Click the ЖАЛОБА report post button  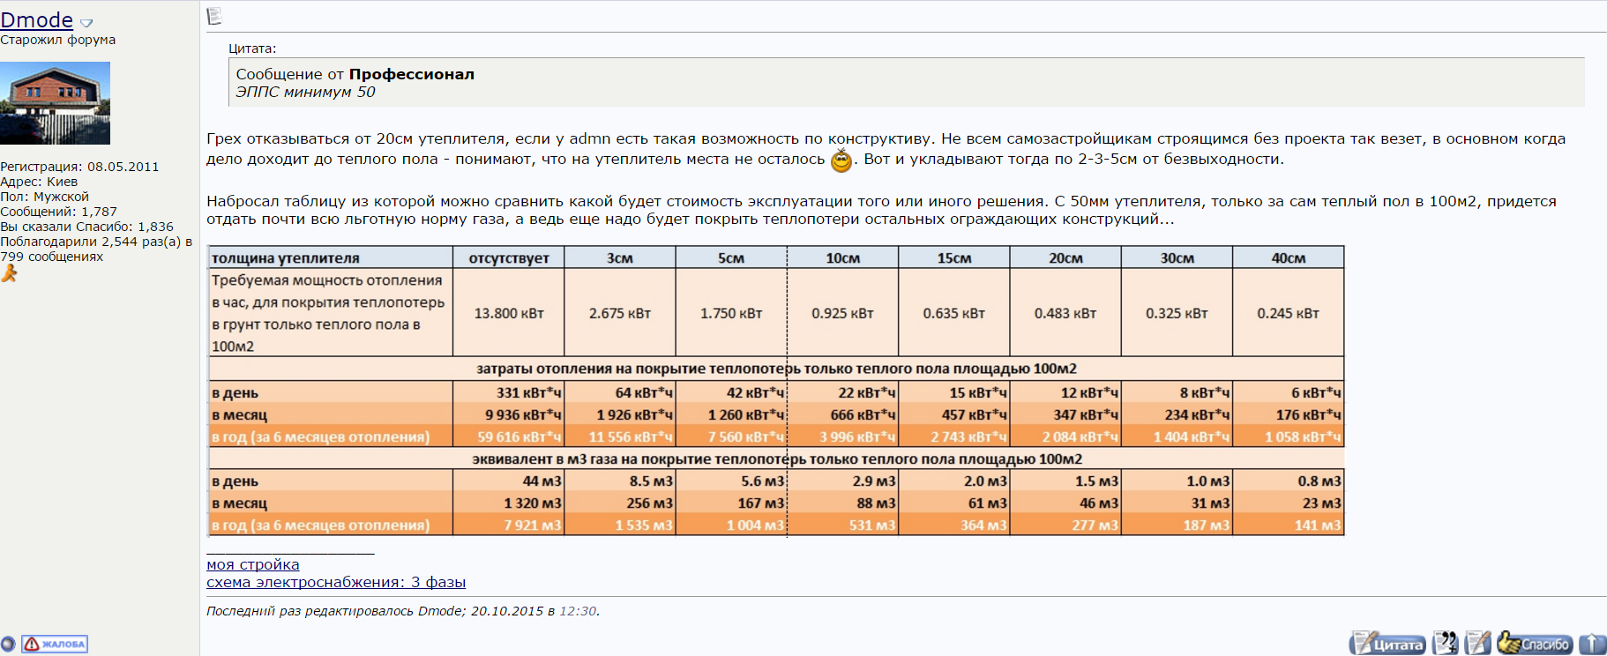point(55,644)
